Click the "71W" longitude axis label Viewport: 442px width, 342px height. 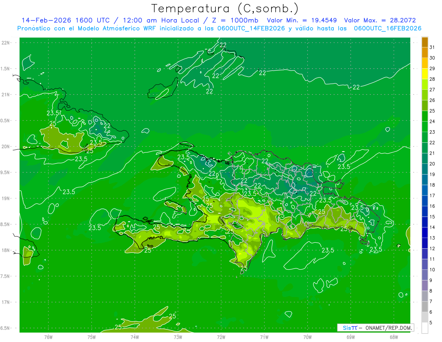point(264,337)
